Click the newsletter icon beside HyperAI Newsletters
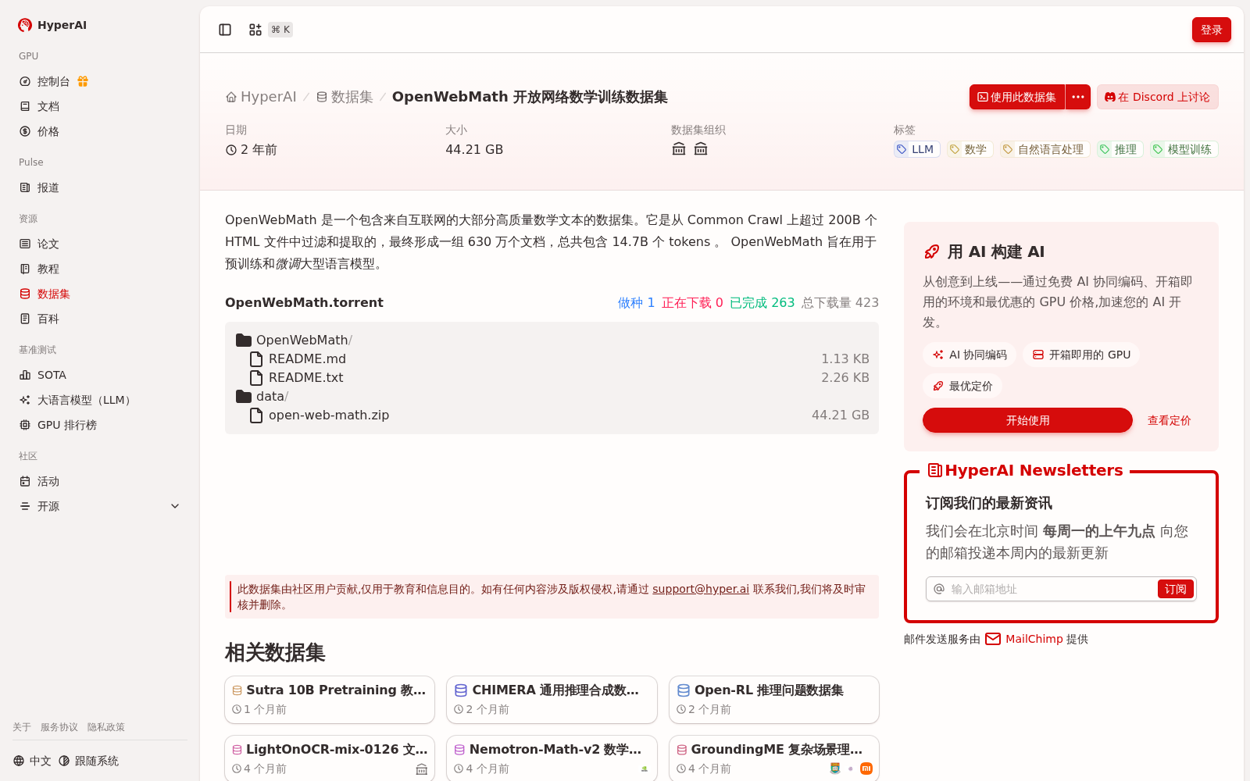1250x781 pixels. tap(934, 470)
